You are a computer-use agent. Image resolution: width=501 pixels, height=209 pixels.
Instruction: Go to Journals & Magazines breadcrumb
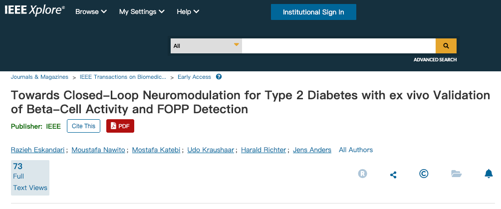point(39,77)
